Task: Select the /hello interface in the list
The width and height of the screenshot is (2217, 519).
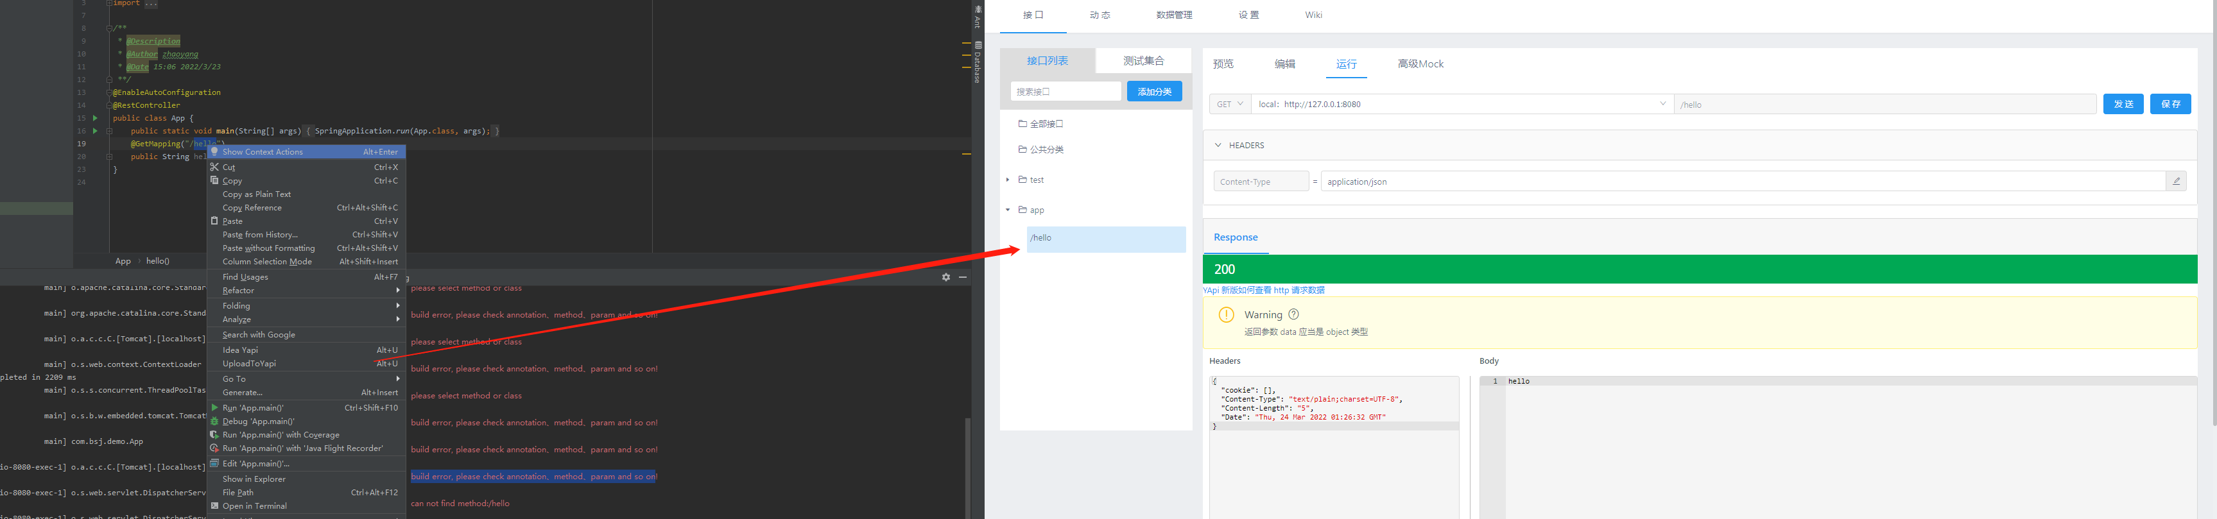Action: tap(1106, 239)
